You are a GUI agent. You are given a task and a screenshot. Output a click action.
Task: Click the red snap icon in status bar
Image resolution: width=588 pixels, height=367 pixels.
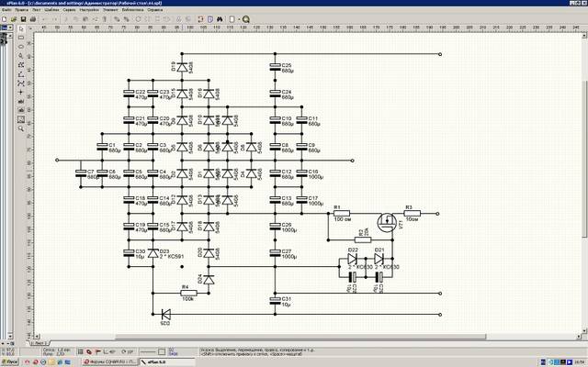tap(89, 351)
